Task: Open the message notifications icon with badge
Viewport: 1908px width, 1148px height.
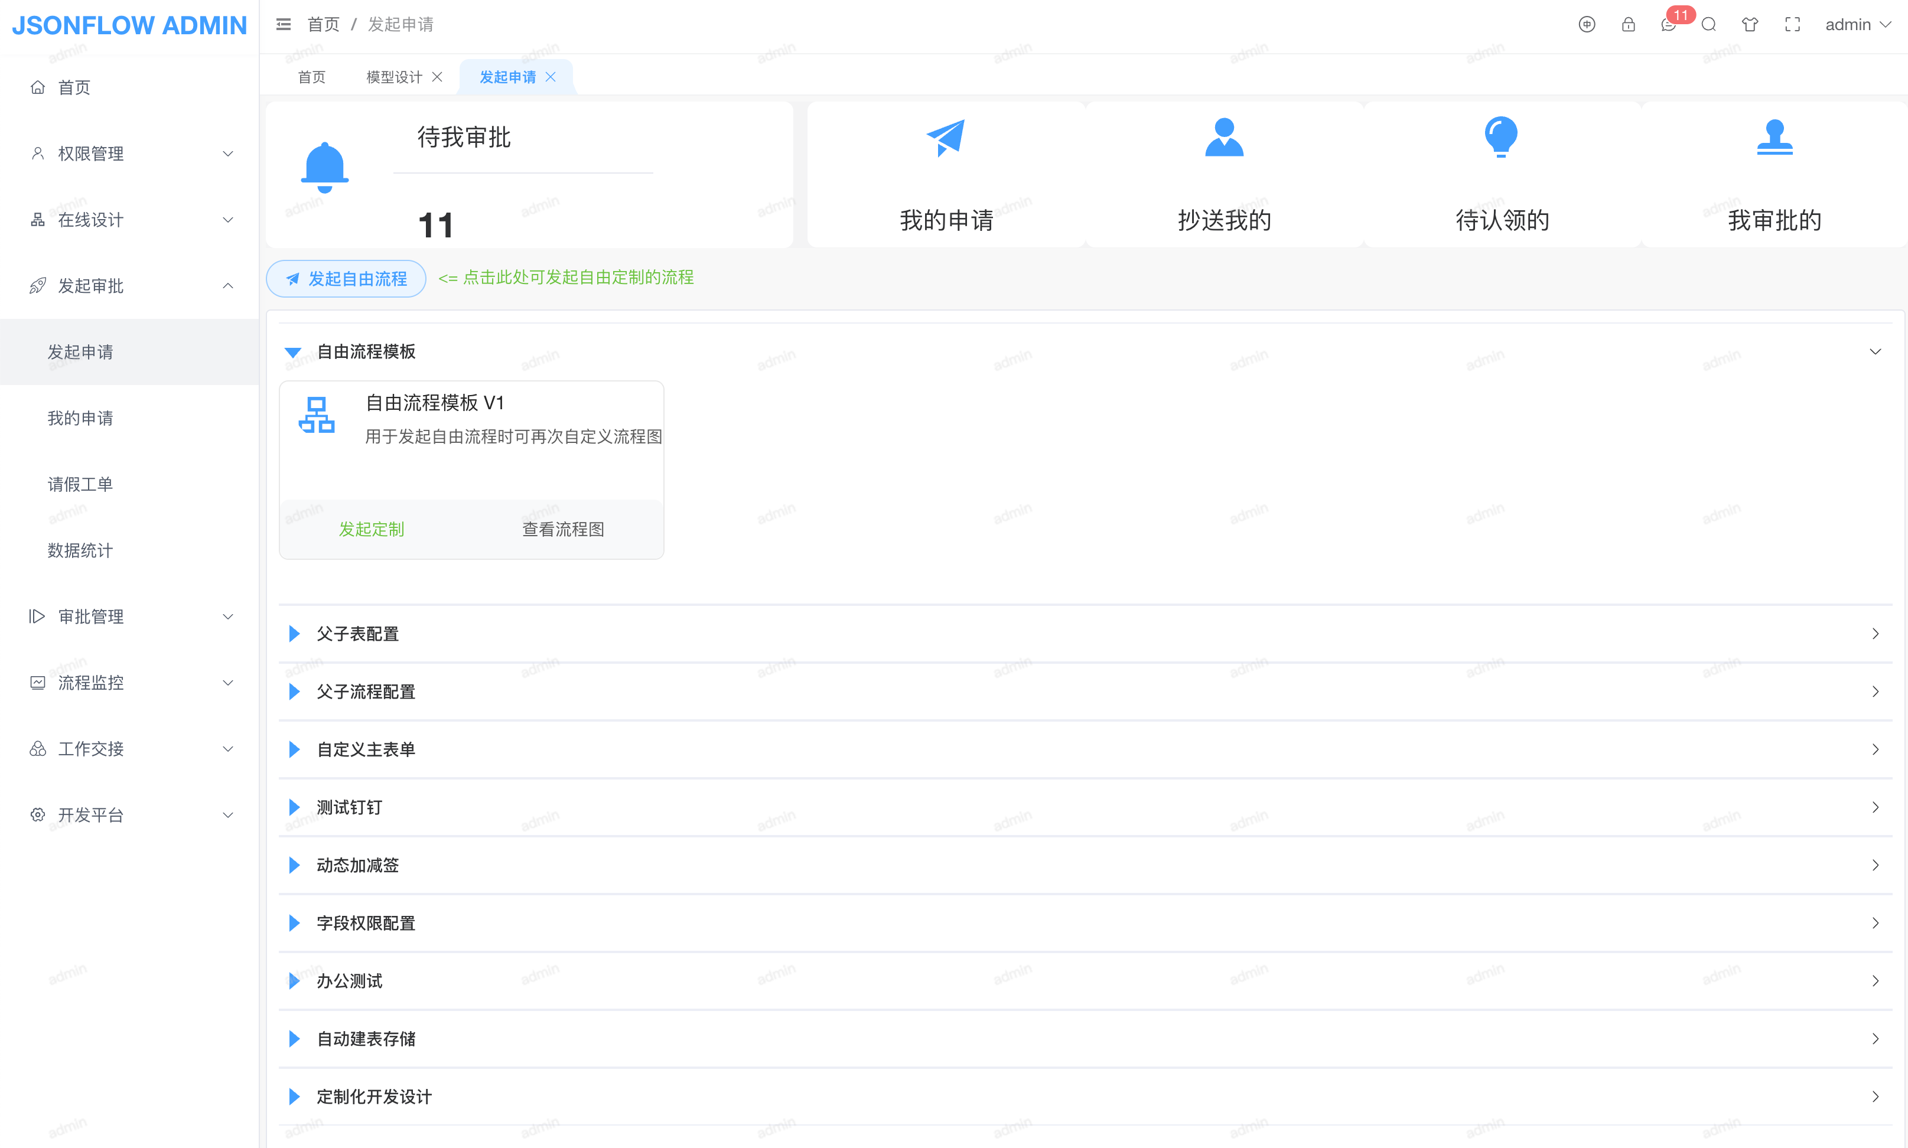Action: point(1669,25)
